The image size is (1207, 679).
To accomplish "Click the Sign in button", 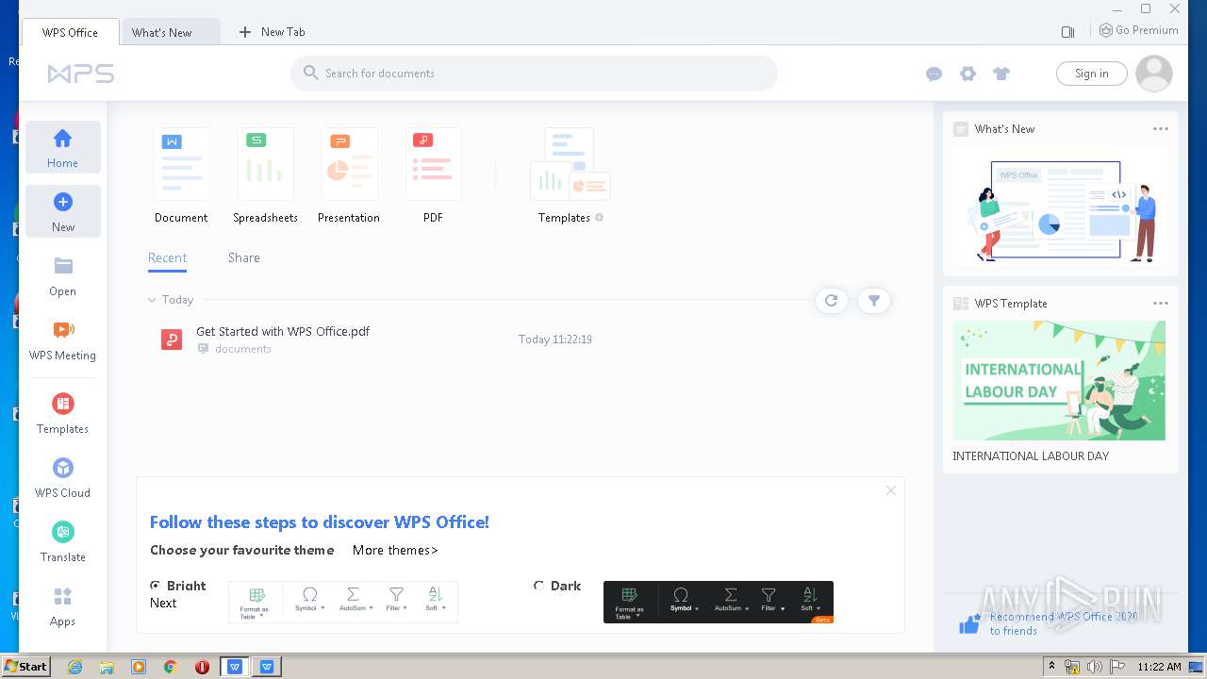I will pos(1092,74).
